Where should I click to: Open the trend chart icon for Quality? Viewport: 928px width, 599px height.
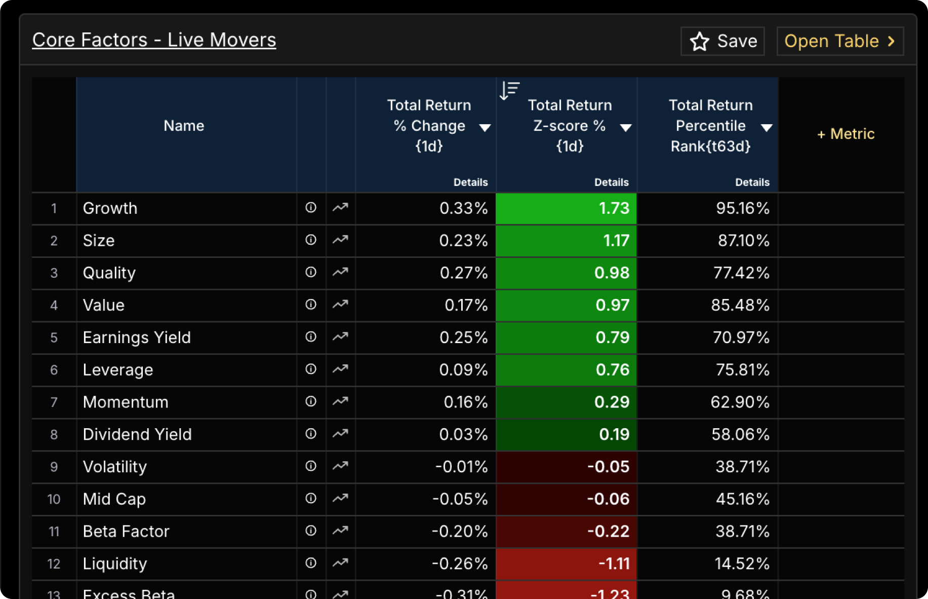pyautogui.click(x=340, y=272)
